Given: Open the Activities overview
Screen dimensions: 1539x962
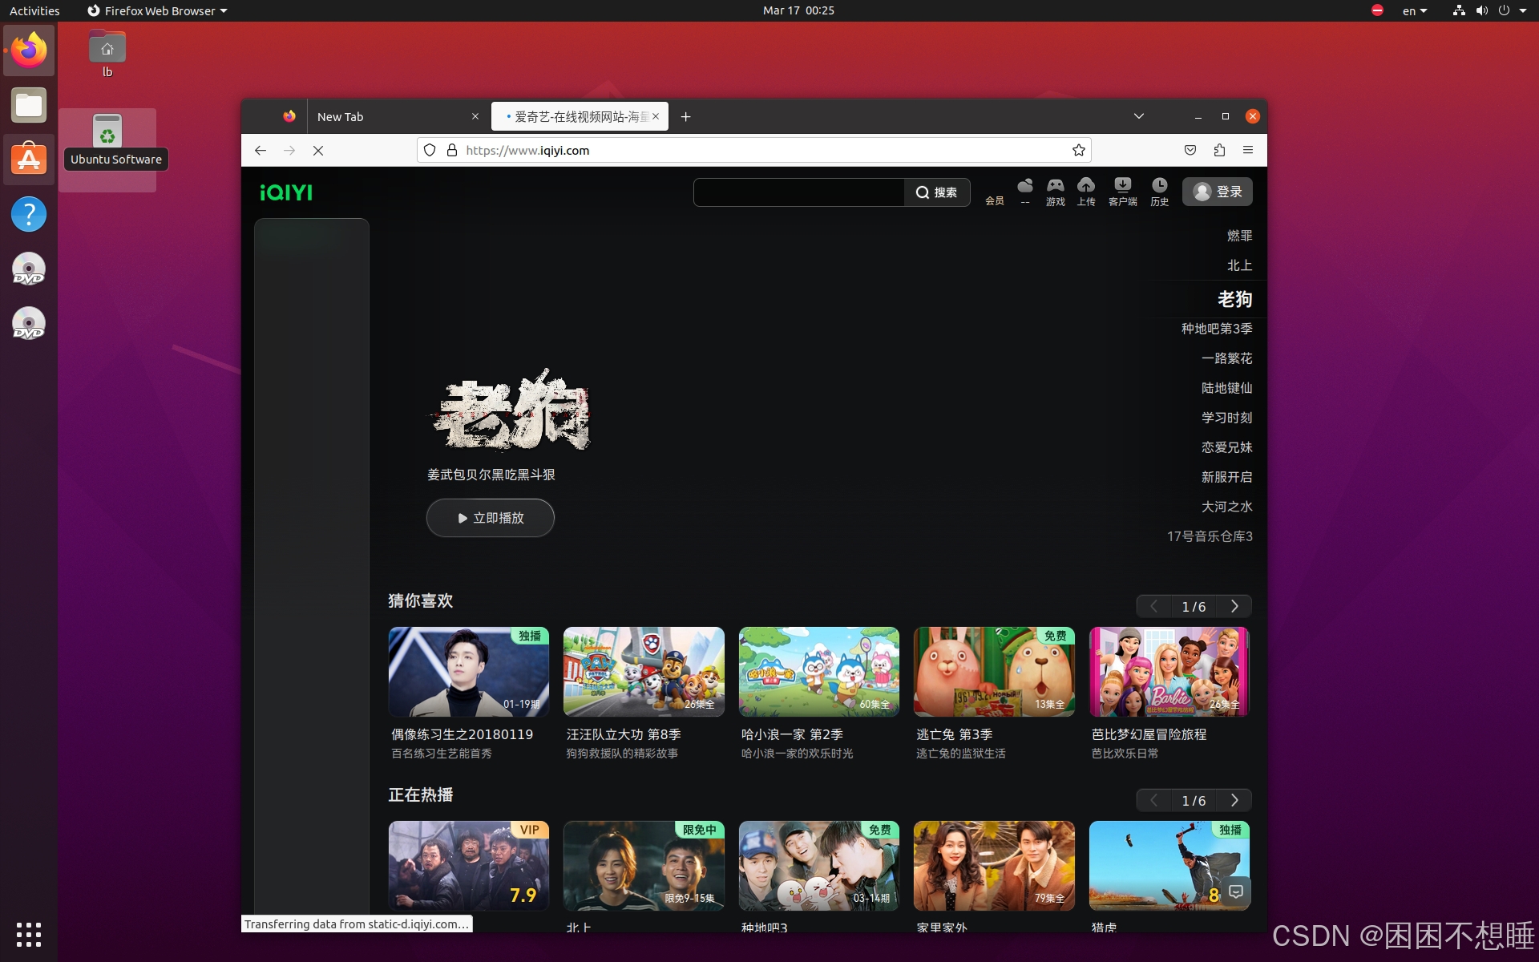Looking at the screenshot, I should tap(34, 10).
